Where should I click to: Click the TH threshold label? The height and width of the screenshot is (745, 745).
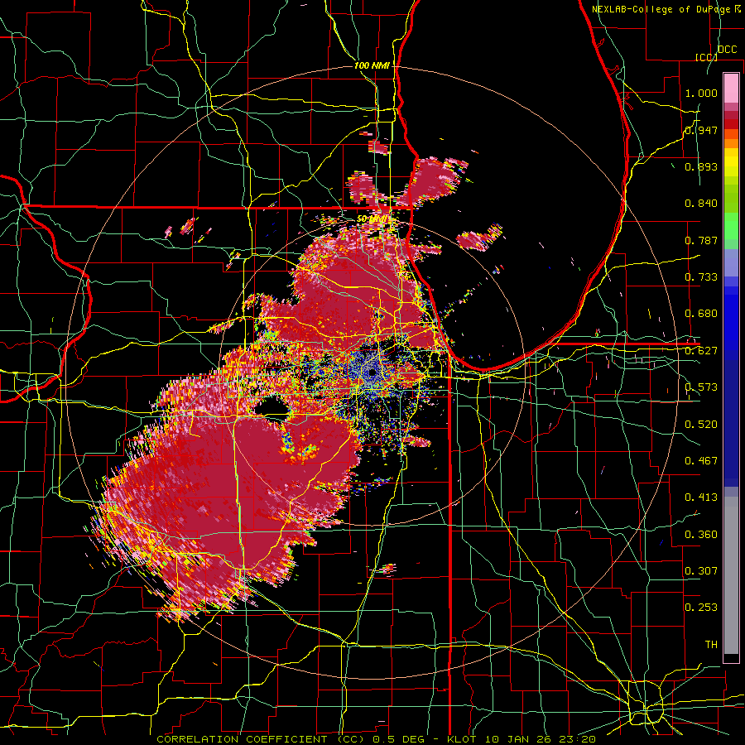pos(711,645)
